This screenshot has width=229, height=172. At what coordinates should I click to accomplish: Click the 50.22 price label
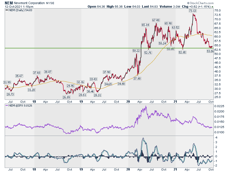click(136, 51)
